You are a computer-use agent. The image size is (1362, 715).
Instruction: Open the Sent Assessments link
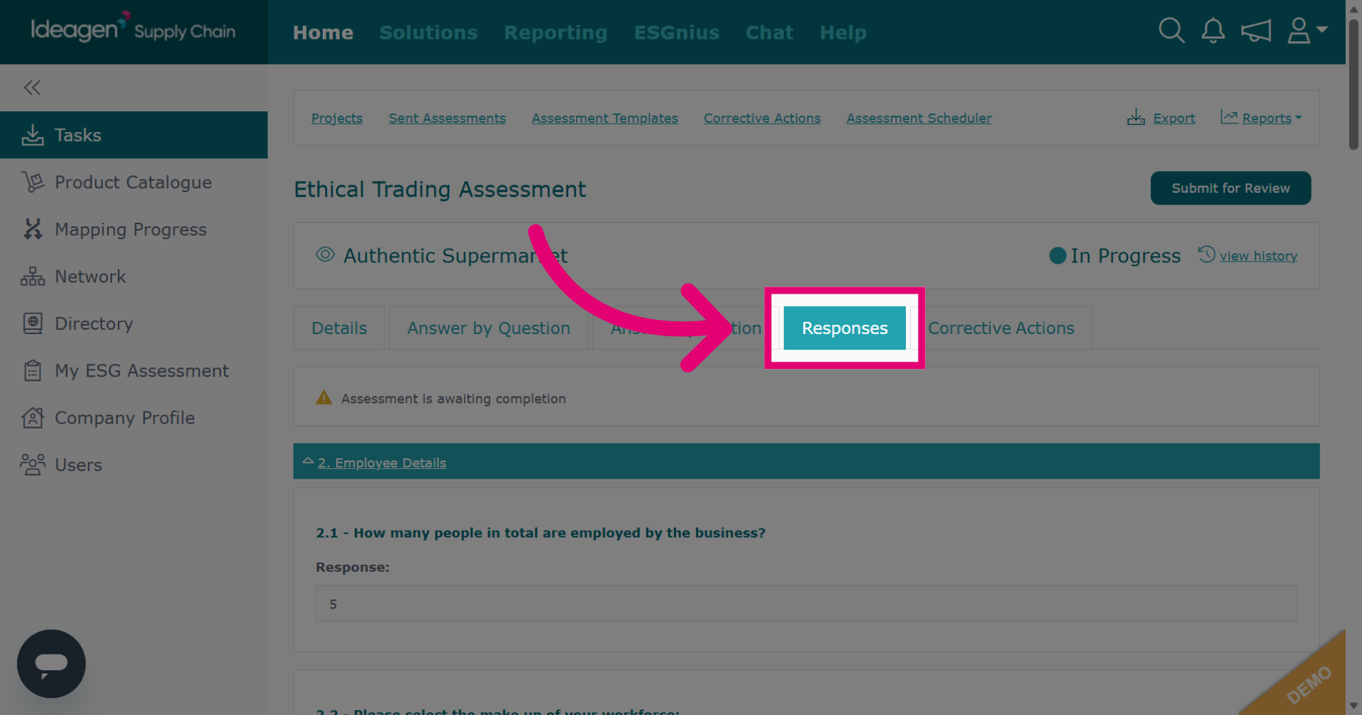coord(447,118)
